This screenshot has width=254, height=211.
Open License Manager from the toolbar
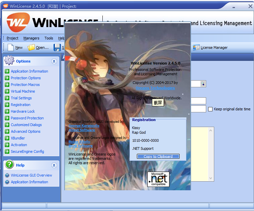pos(210,47)
